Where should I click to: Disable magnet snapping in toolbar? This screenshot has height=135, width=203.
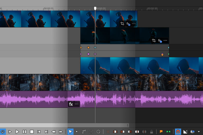pos(178,132)
